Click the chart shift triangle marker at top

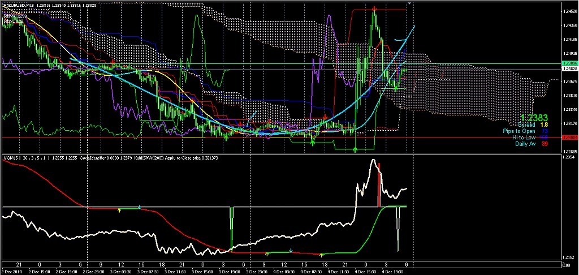pyautogui.click(x=409, y=3)
